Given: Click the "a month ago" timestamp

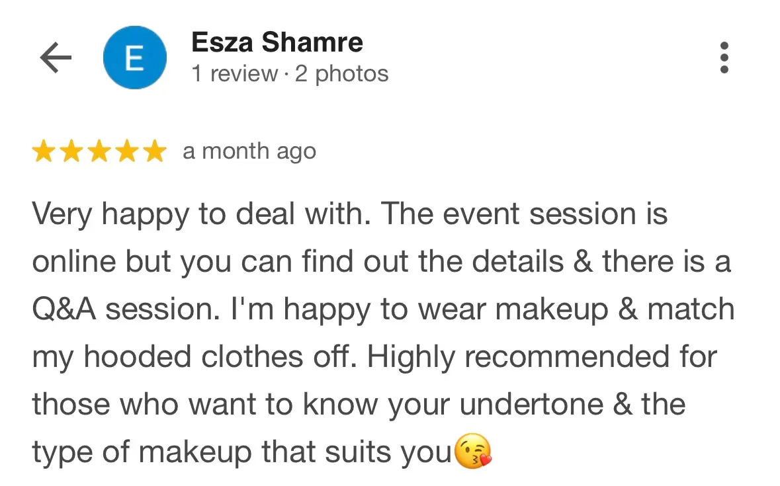Looking at the screenshot, I should [249, 152].
